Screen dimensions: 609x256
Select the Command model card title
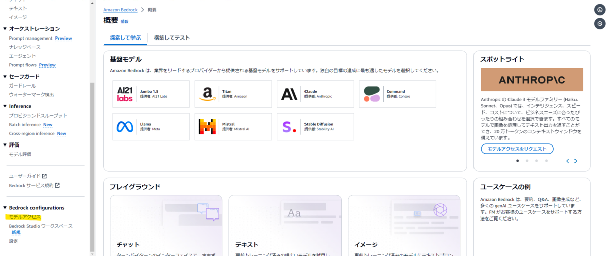(396, 92)
